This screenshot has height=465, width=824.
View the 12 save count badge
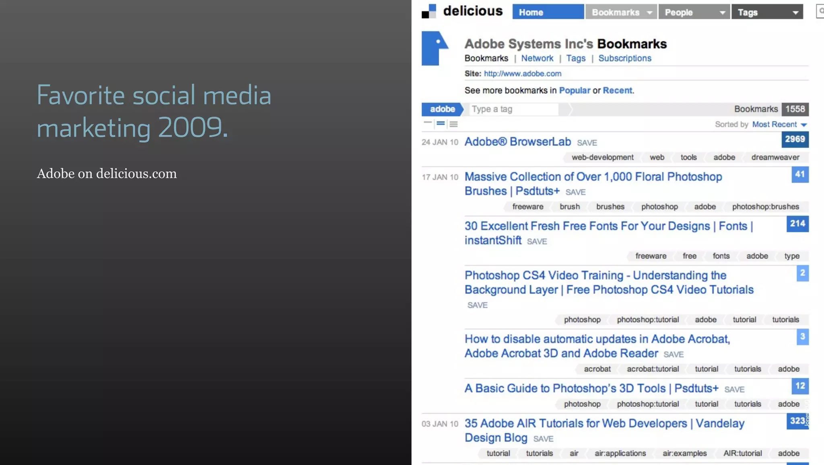coord(800,386)
